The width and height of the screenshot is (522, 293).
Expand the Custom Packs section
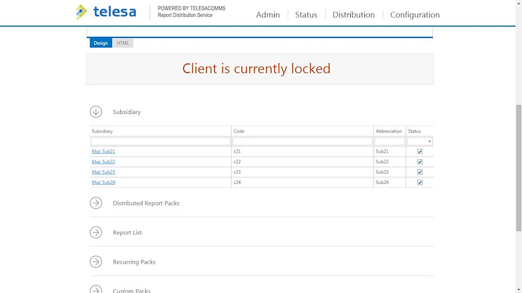click(x=96, y=289)
